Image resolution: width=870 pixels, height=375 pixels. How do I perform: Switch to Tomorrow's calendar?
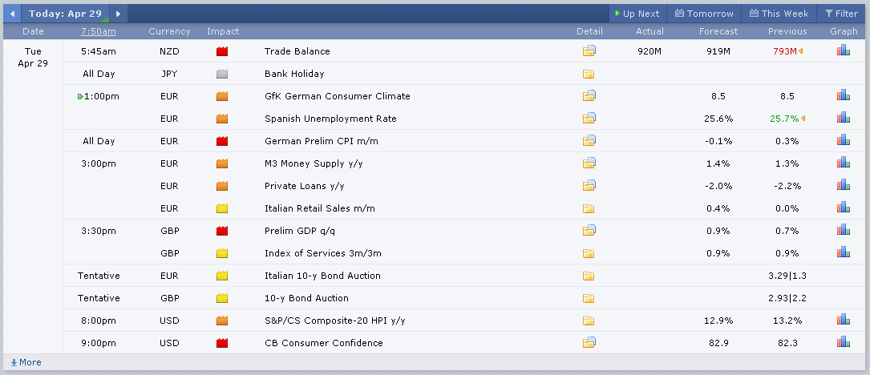tap(704, 14)
